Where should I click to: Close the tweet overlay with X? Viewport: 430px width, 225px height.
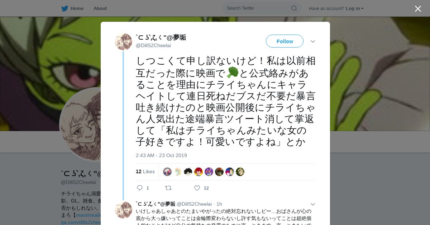pyautogui.click(x=418, y=9)
